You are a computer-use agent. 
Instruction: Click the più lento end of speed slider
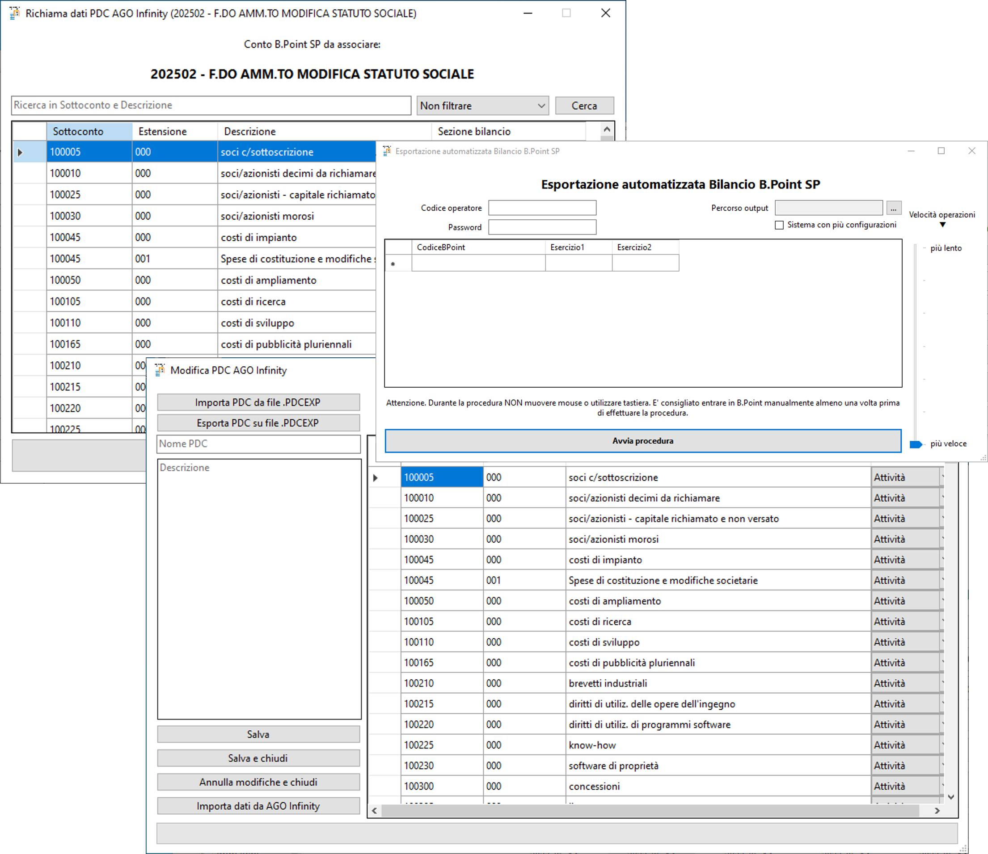pos(946,248)
